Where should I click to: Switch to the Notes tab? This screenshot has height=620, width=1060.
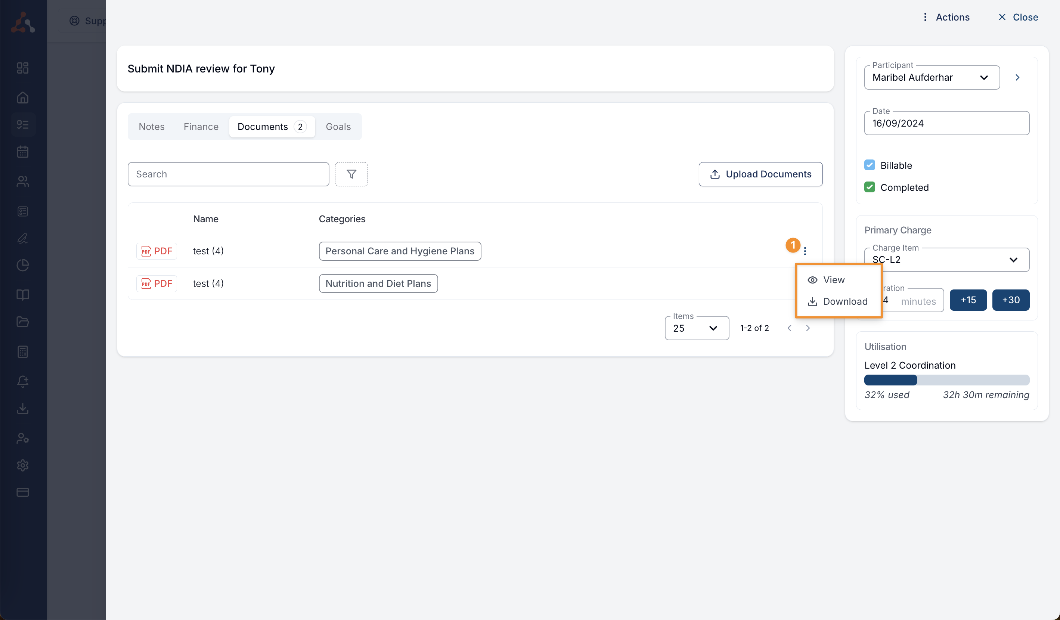[151, 127]
